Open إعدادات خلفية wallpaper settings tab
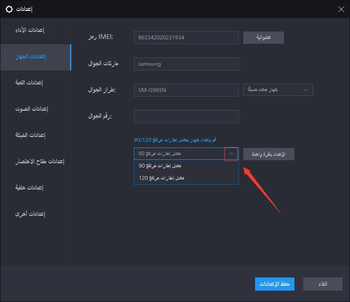This screenshot has width=350, height=302. coord(36,188)
